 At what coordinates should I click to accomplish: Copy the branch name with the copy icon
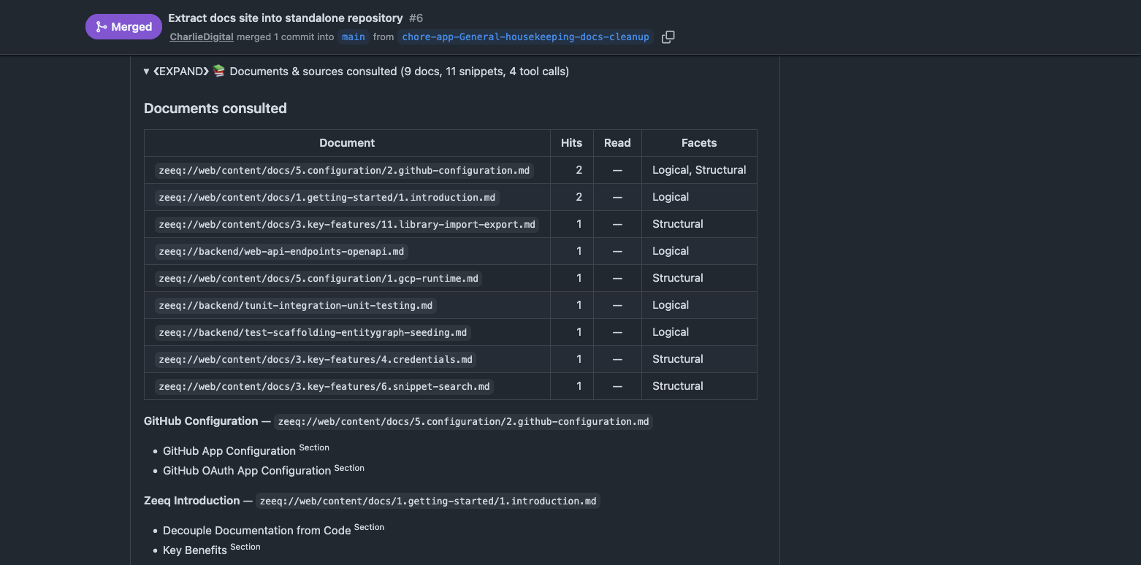click(x=668, y=37)
